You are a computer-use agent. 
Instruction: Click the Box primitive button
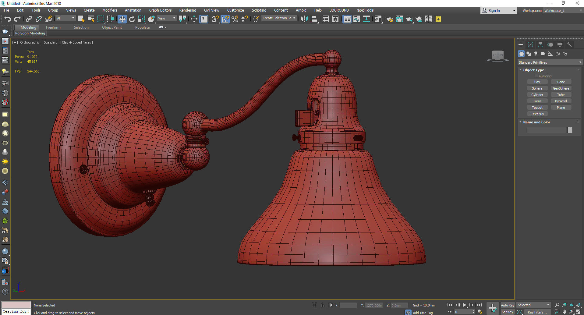click(x=537, y=82)
